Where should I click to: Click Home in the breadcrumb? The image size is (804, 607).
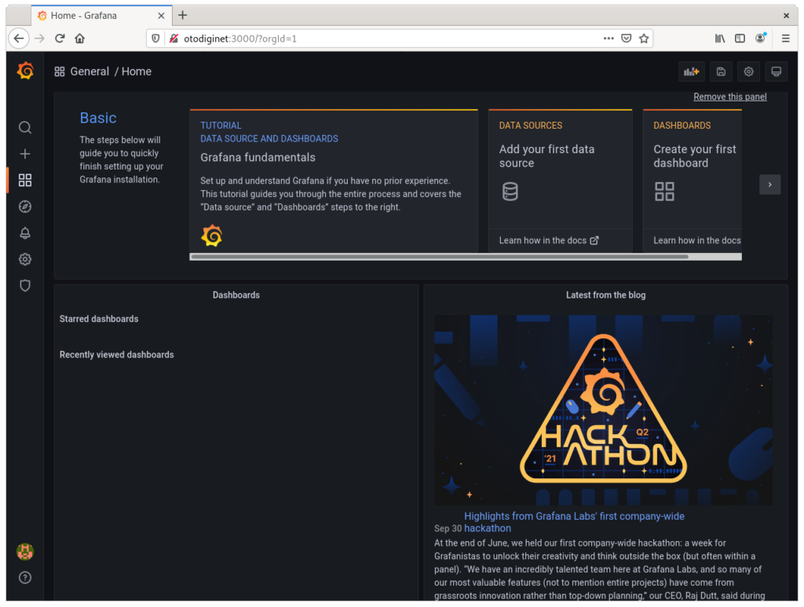click(x=137, y=71)
